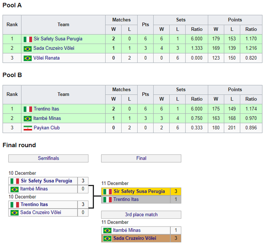Click Brazil flag beside Vôlei Renata
The image size is (265, 246).
click(x=28, y=58)
